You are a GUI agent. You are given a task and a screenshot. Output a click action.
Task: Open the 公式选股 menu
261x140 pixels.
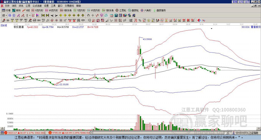[x=37, y=6]
